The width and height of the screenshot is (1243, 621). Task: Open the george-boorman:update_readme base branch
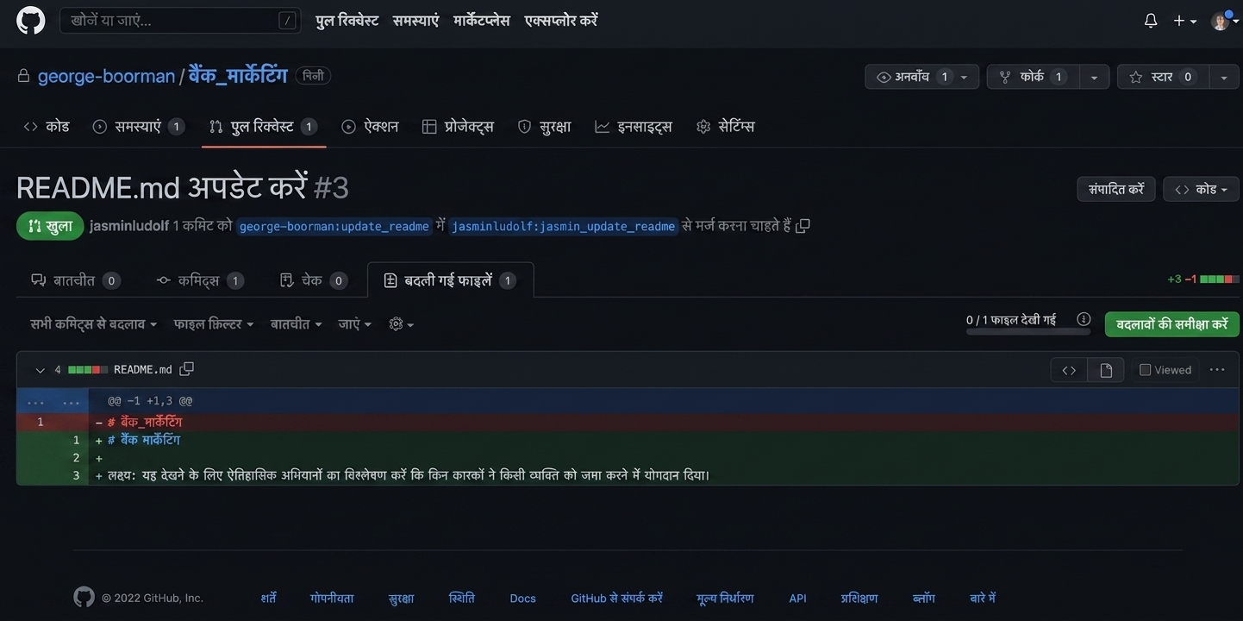[334, 226]
